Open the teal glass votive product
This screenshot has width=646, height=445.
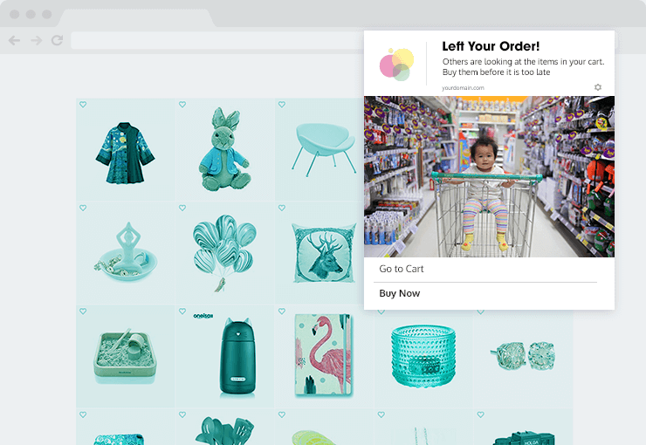[423, 356]
